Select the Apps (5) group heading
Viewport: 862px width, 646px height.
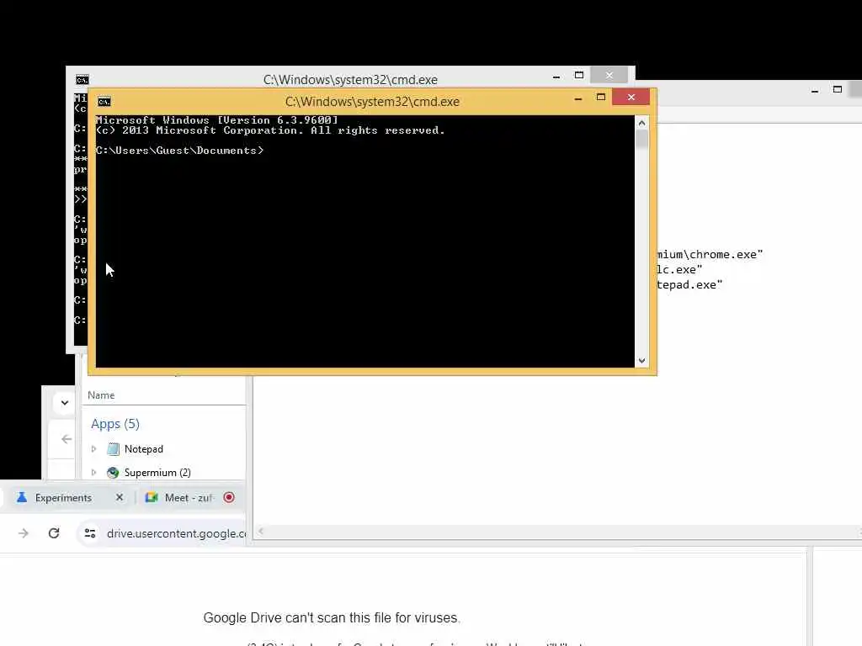pos(114,424)
